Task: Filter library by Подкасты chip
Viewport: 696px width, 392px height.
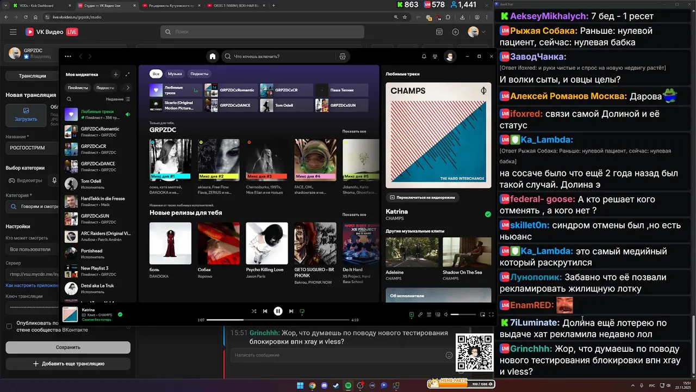Action: click(x=105, y=88)
